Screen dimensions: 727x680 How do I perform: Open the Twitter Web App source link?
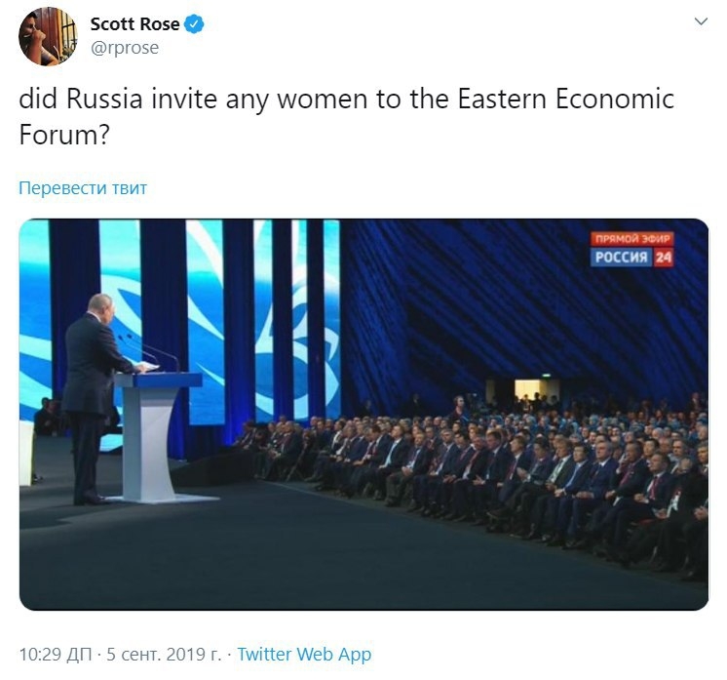coord(304,655)
